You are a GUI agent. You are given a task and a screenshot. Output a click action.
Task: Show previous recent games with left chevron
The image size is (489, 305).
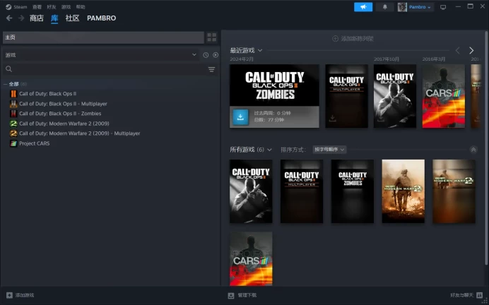[x=457, y=50]
